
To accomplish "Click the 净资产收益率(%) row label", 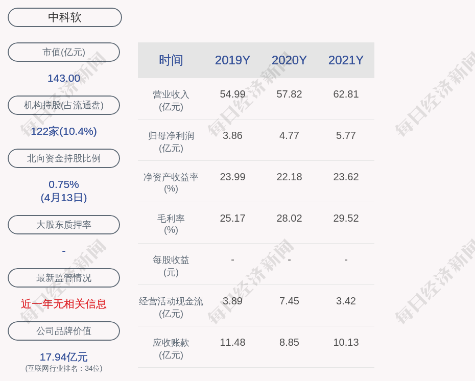I will pos(171,183).
